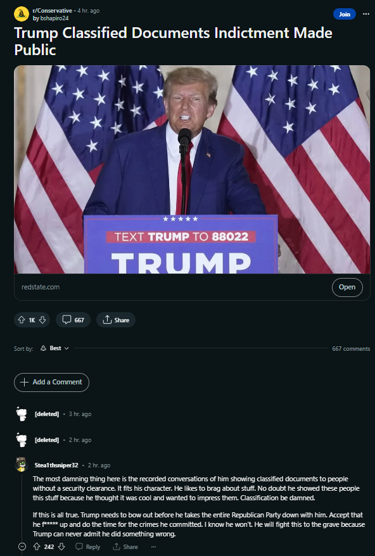Share the post via Share button
The width and height of the screenshot is (375, 556).
pyautogui.click(x=116, y=320)
